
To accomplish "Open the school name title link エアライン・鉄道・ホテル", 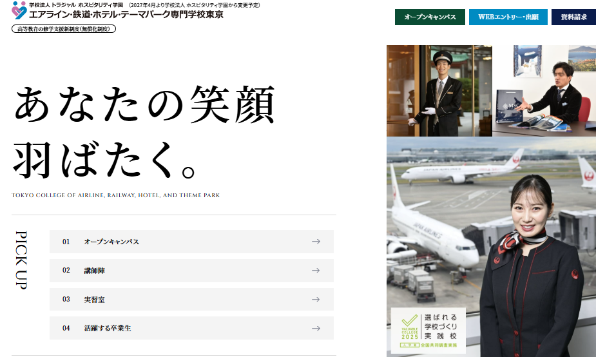I will click(126, 14).
